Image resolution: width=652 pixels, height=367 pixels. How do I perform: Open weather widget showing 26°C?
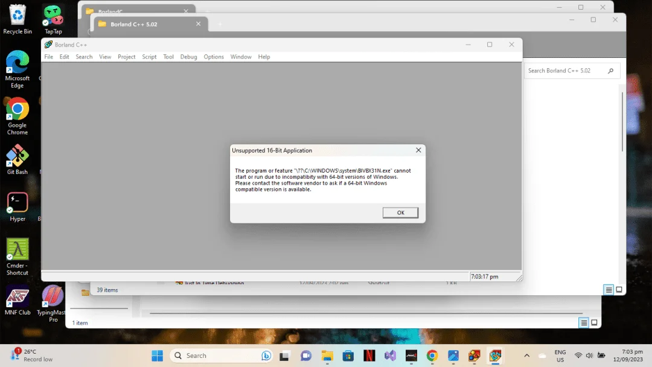point(33,356)
